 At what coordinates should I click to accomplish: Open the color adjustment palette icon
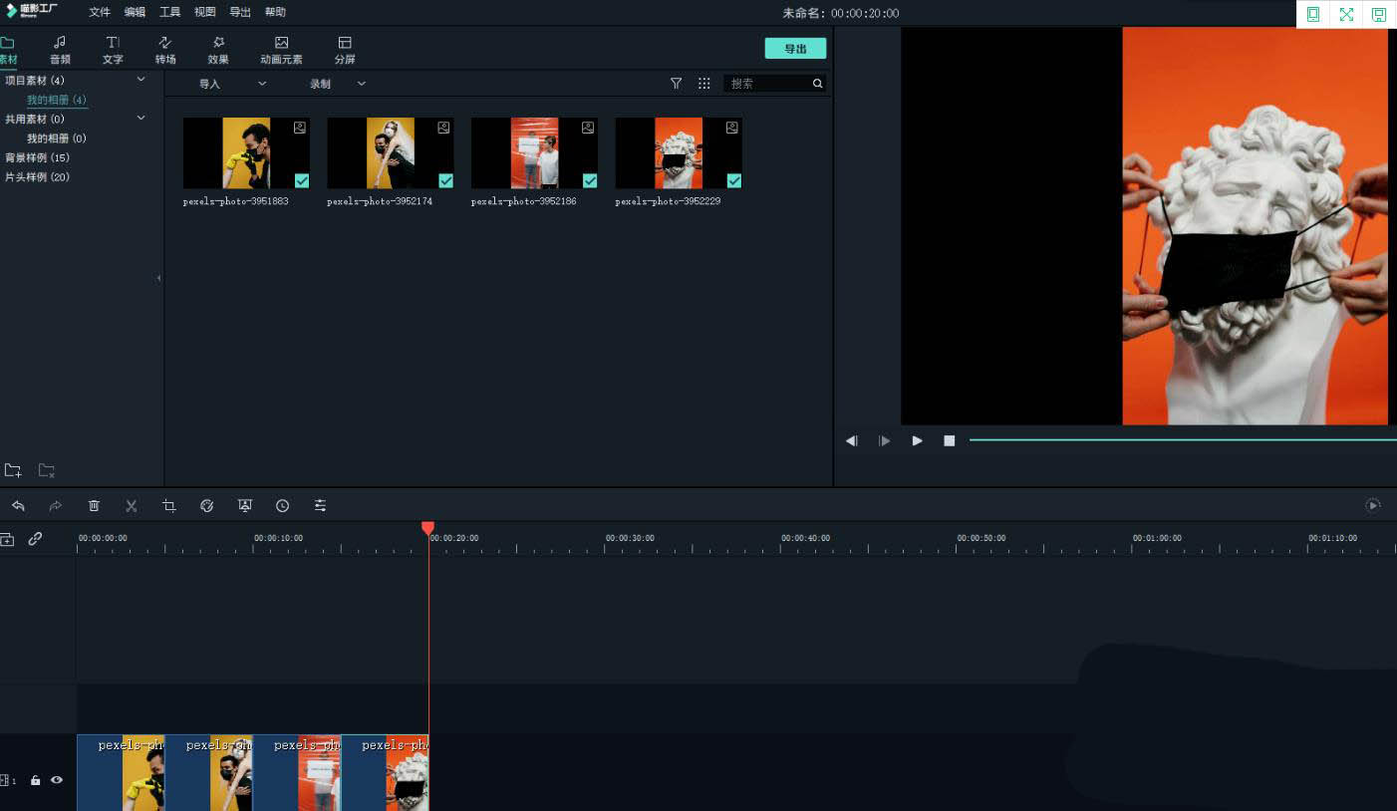point(207,506)
